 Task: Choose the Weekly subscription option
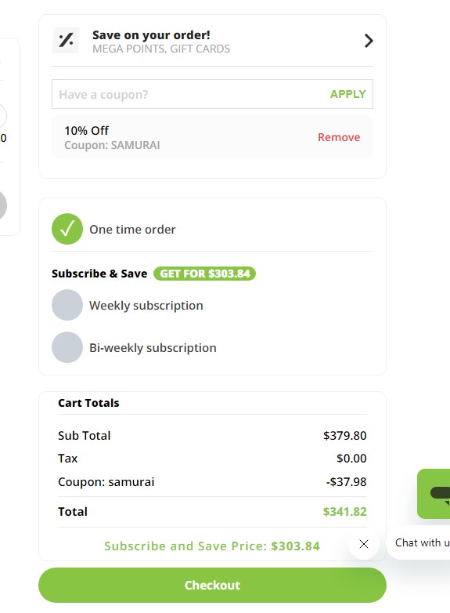pyautogui.click(x=128, y=306)
